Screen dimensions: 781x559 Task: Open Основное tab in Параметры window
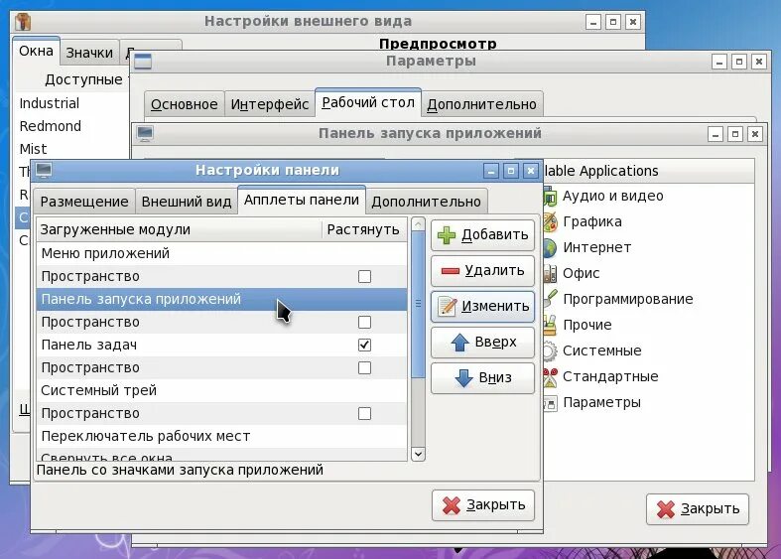185,104
